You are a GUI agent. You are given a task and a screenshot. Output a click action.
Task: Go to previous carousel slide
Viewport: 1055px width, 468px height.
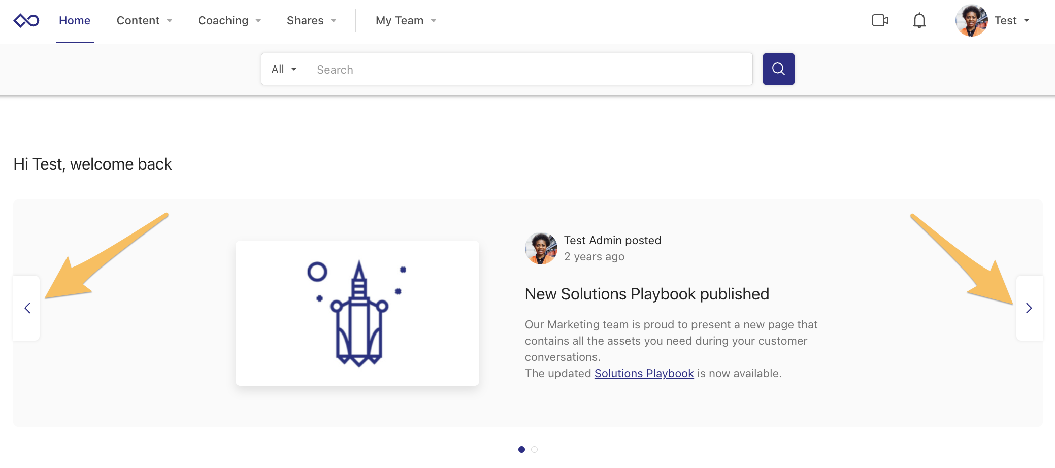tap(27, 308)
